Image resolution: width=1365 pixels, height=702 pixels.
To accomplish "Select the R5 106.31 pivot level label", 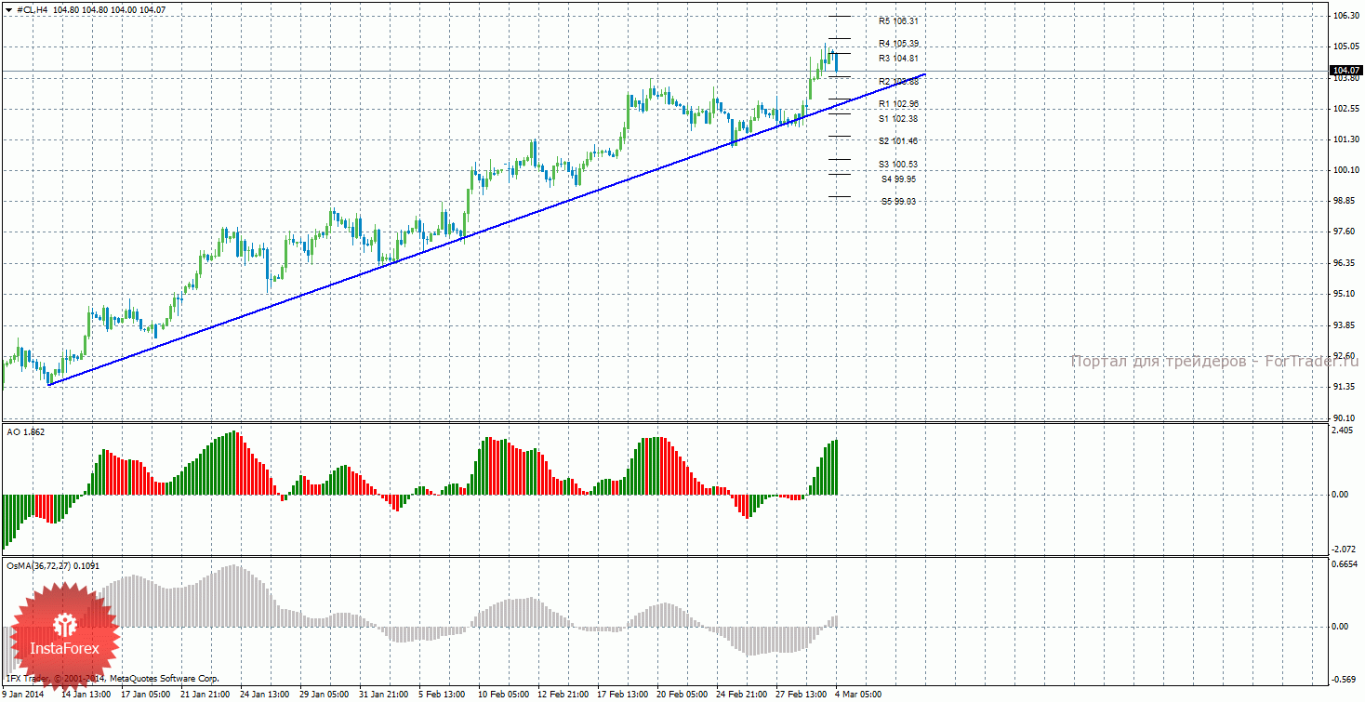I will point(898,20).
